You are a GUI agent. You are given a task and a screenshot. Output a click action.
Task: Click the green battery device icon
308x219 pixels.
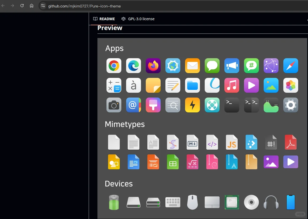click(x=114, y=202)
